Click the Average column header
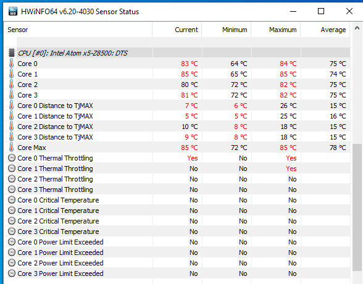 (x=325, y=30)
